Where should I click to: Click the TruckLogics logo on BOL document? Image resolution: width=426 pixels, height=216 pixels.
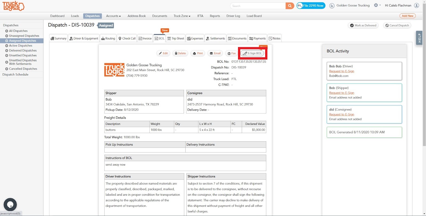[x=114, y=70]
